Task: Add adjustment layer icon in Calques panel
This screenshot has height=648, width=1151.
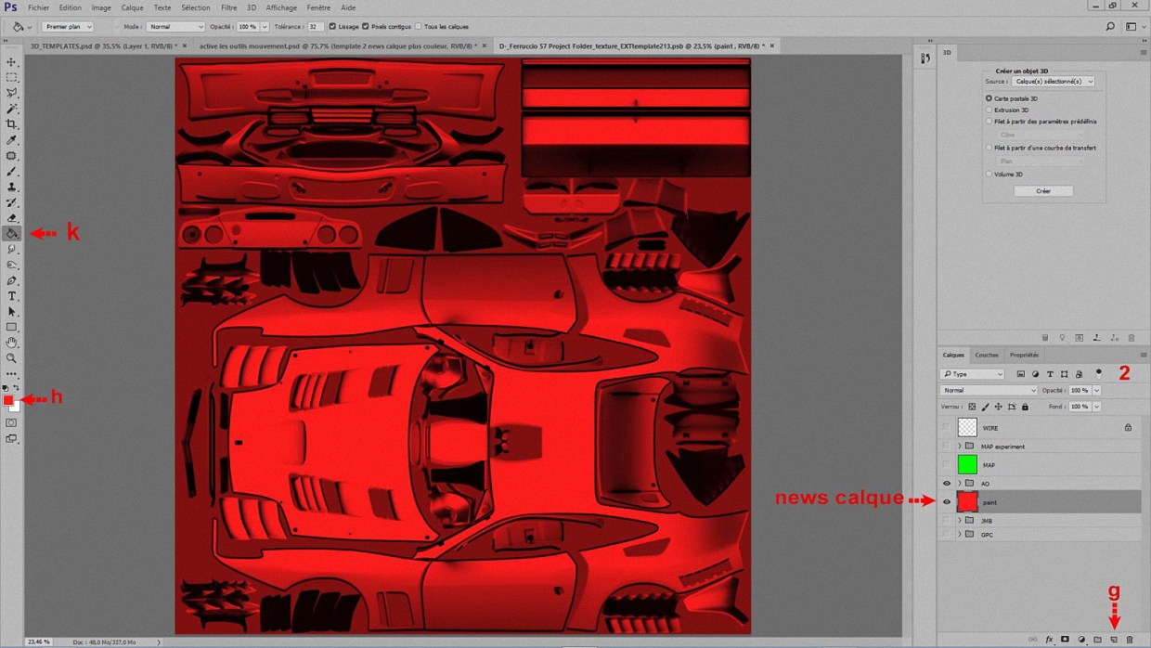Action: [1081, 640]
